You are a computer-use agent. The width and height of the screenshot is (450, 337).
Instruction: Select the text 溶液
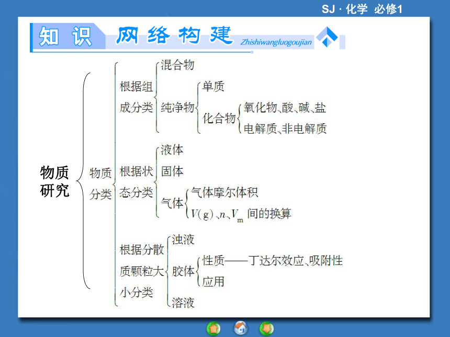183,303
